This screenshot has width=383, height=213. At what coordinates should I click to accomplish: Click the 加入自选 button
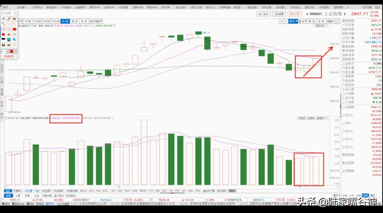pyautogui.click(x=263, y=14)
